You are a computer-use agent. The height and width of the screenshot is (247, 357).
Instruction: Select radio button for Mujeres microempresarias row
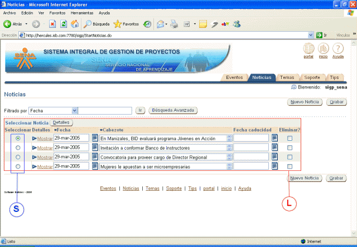coord(18,166)
